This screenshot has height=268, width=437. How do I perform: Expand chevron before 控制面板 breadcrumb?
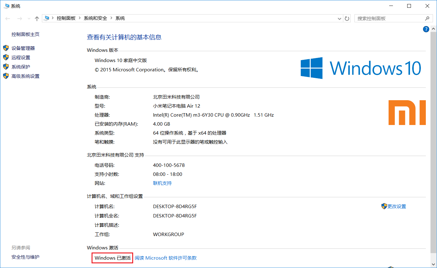coord(53,18)
